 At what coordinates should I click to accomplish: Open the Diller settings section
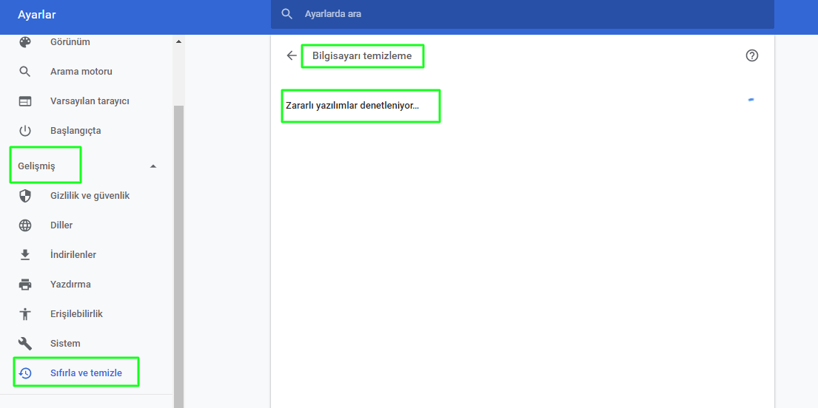click(61, 225)
